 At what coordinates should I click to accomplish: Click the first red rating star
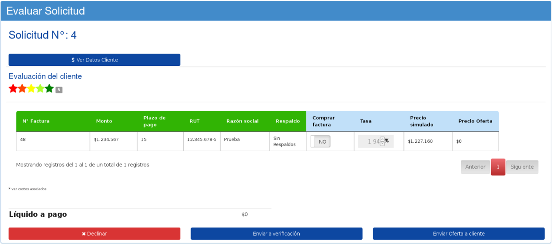(x=13, y=89)
